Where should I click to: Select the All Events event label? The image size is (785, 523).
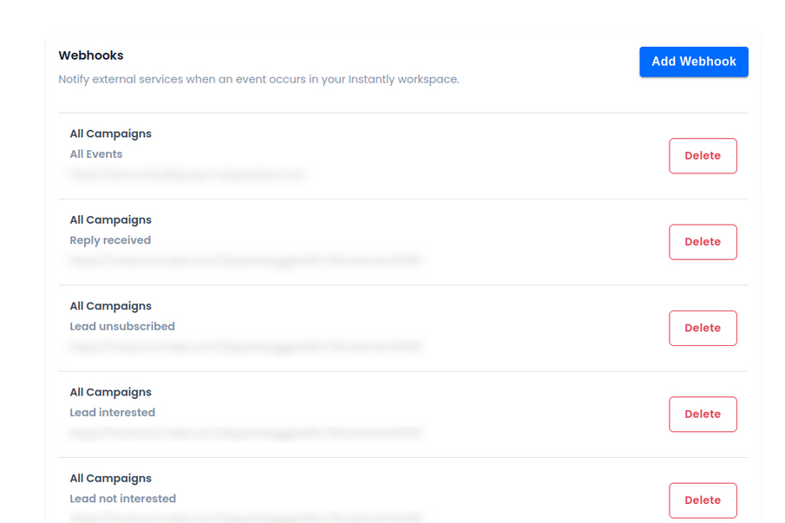tap(96, 154)
